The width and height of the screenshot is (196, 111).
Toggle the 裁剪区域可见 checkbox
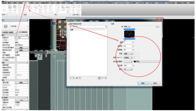coord(16,68)
